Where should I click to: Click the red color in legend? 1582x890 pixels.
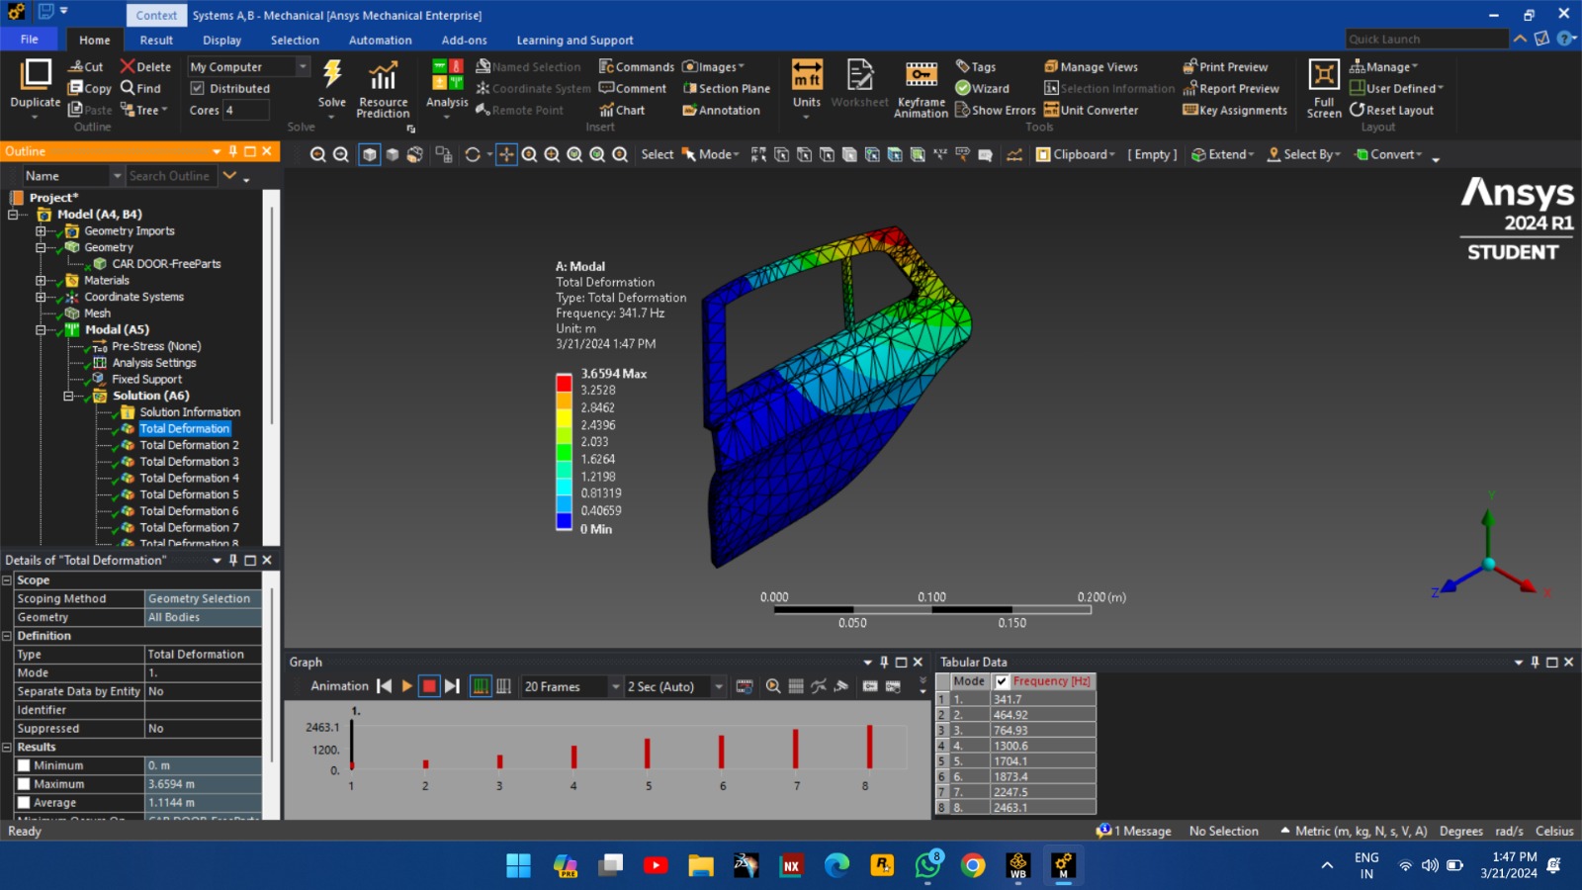(x=564, y=383)
